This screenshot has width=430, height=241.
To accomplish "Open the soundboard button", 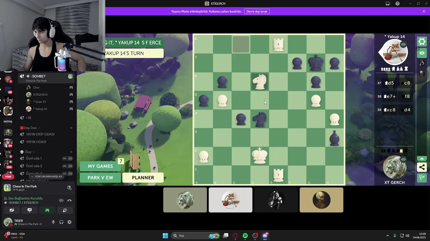I will tap(65, 210).
